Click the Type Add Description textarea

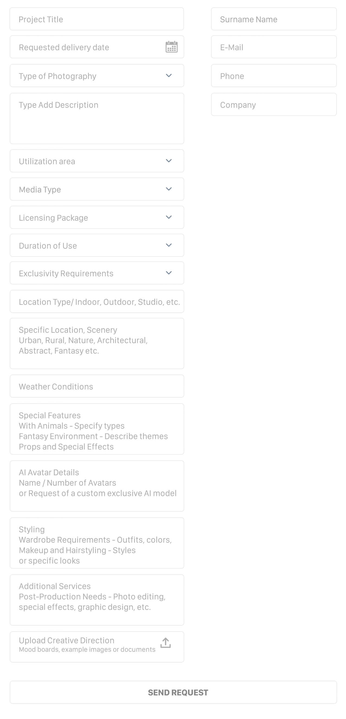click(97, 119)
